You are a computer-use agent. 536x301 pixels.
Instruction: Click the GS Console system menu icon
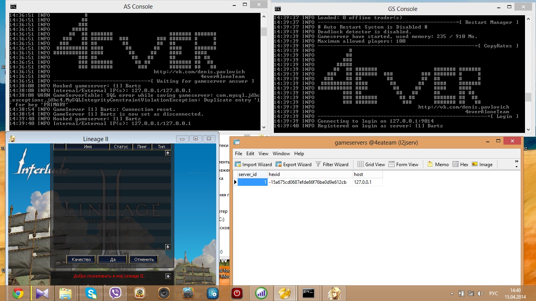point(278,9)
